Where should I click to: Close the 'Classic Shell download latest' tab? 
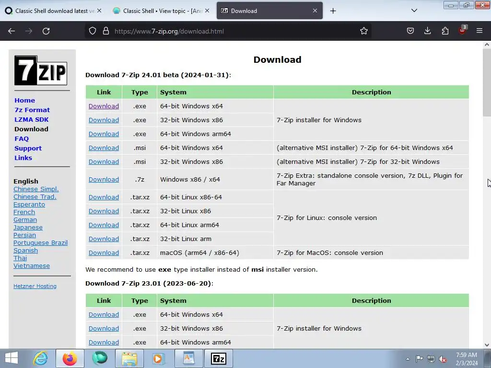[99, 11]
